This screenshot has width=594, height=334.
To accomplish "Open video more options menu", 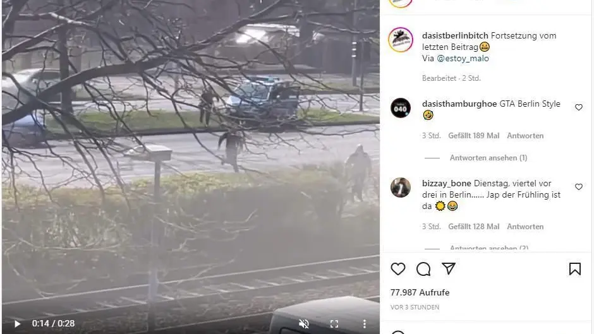I will [364, 324].
